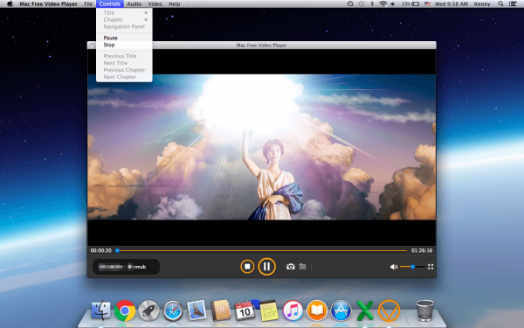Toggle fullscreen with the expand icon
This screenshot has height=328, width=524.
click(x=431, y=267)
